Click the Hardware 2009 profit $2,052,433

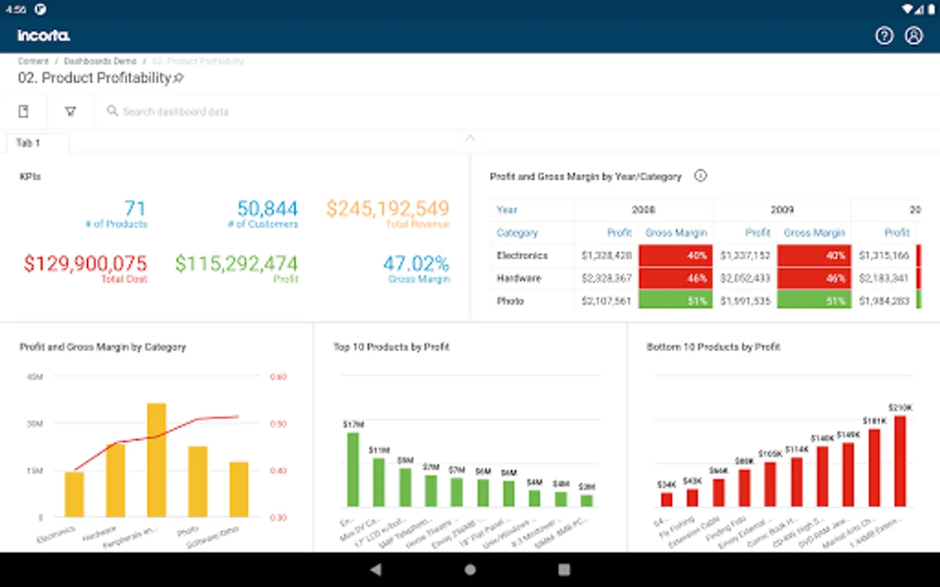(x=745, y=278)
